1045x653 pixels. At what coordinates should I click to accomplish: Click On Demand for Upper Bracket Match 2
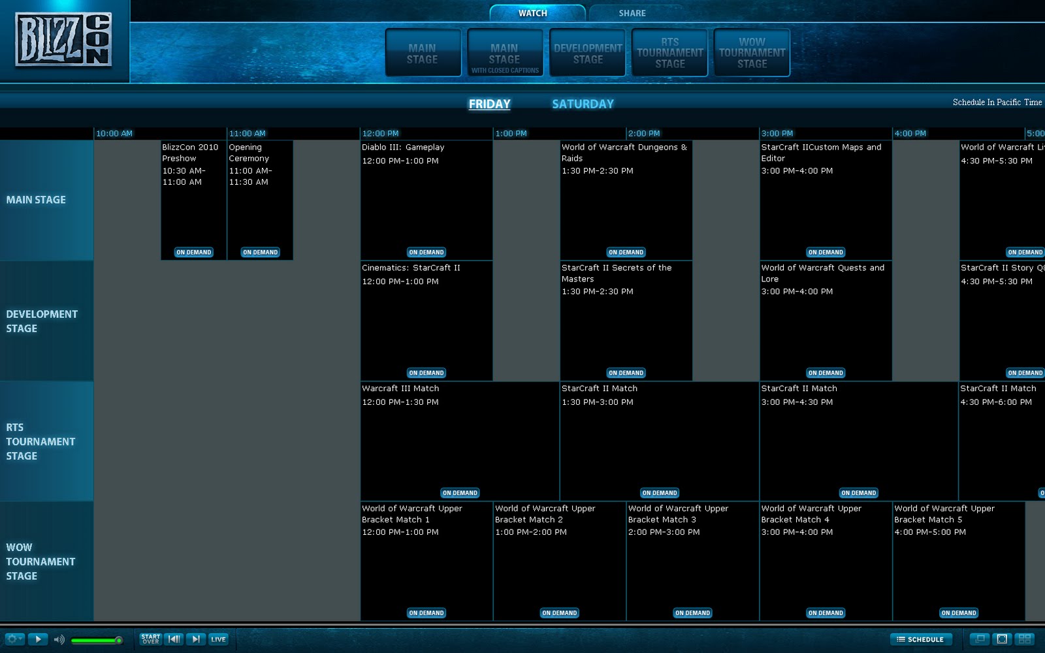560,613
